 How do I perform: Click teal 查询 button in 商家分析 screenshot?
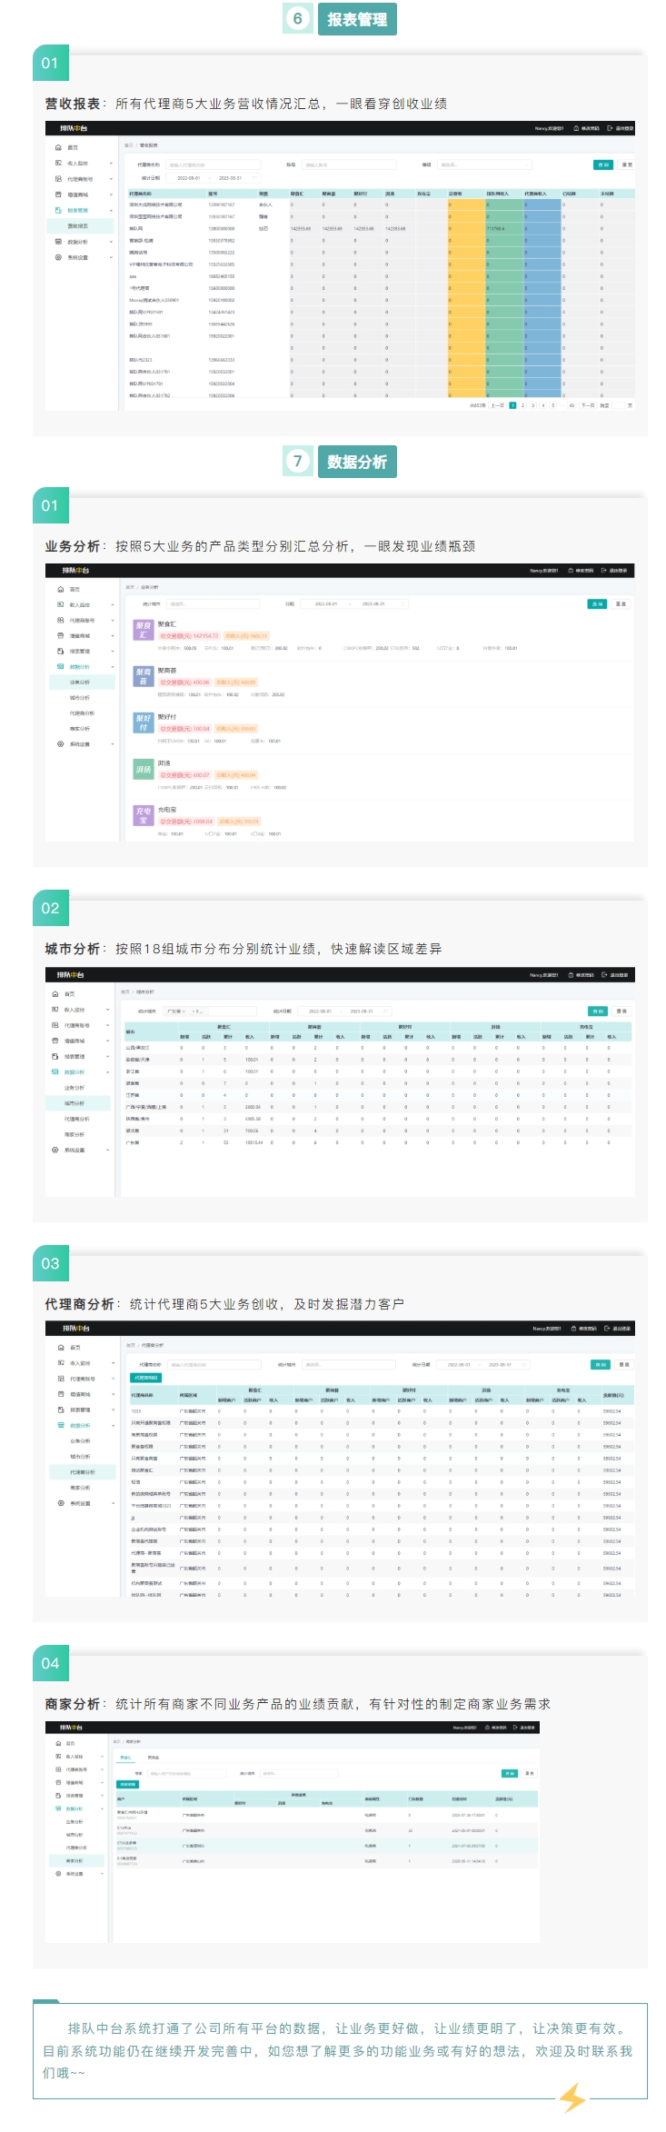click(510, 1773)
